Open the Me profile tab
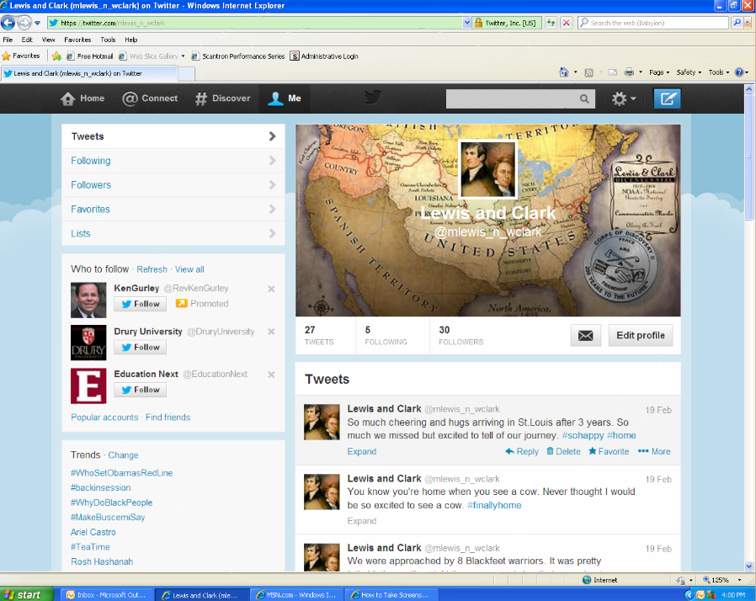Screen dimensions: 756x601 [x=285, y=98]
